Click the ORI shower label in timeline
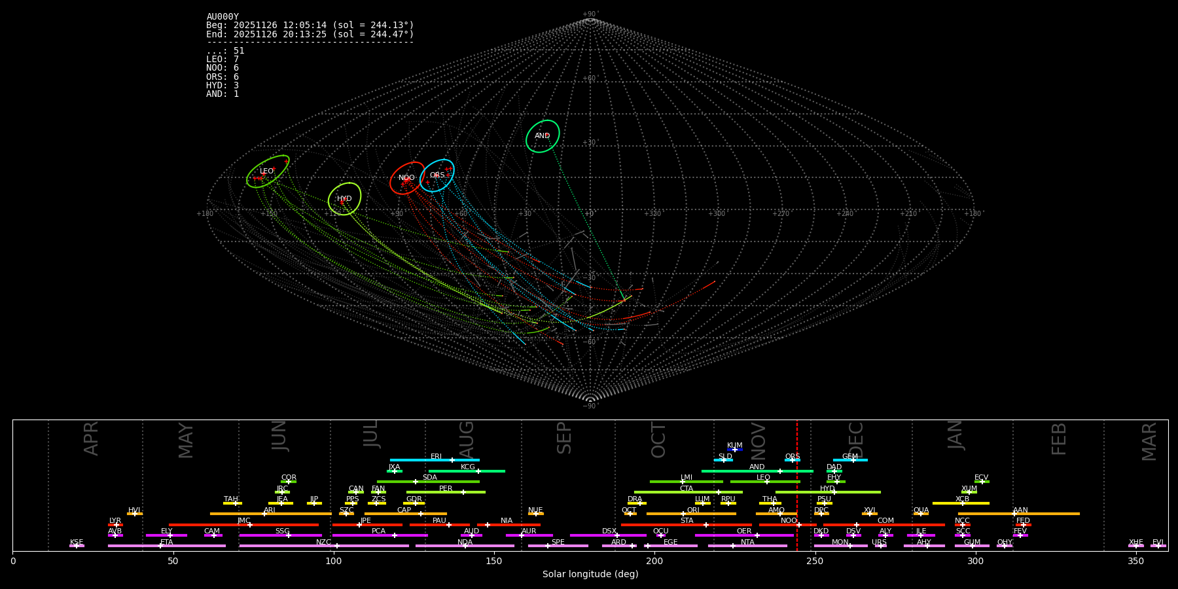This screenshot has height=589, width=1178. (693, 510)
